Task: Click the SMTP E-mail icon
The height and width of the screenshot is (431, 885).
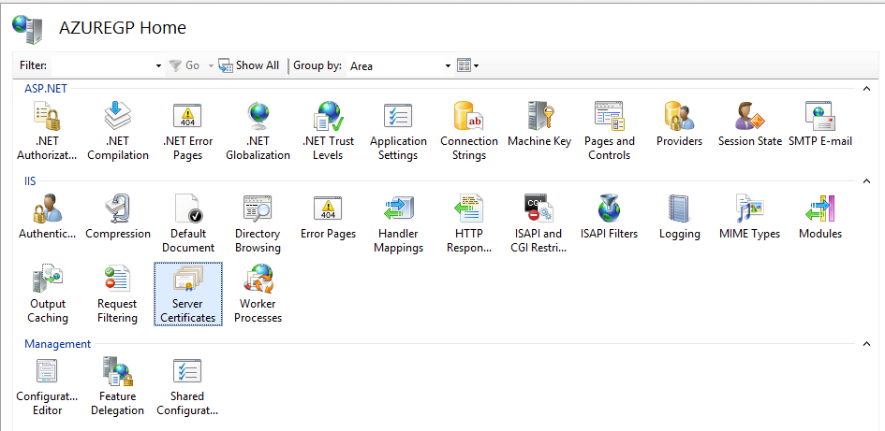Action: (819, 125)
